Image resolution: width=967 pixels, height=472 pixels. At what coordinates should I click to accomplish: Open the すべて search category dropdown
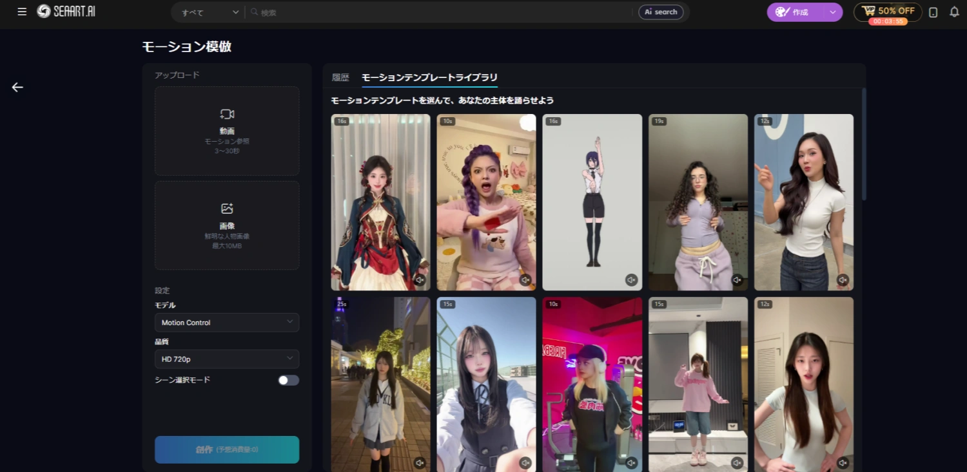209,12
